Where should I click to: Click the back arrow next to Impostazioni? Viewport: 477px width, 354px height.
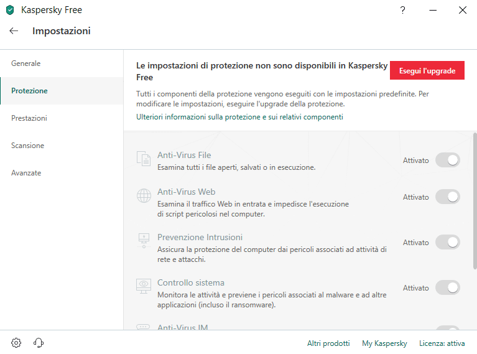(x=14, y=31)
